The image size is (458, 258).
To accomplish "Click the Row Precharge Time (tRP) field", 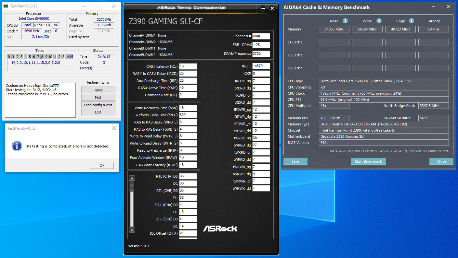I will pos(188,81).
